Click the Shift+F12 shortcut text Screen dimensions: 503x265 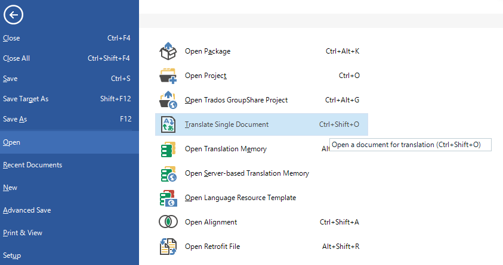116,99
